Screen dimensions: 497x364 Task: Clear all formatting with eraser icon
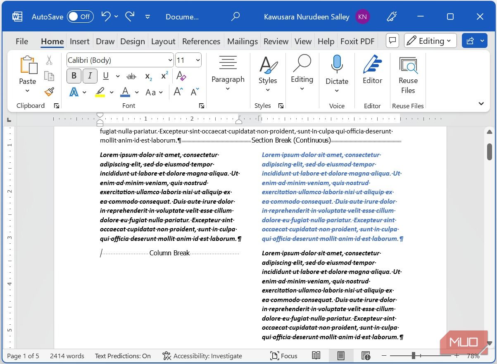[x=181, y=76]
